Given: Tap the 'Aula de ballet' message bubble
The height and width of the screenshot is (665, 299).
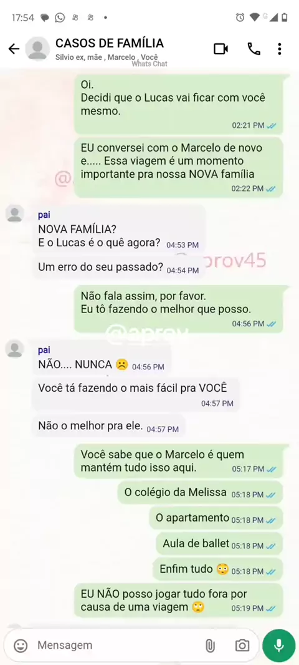Looking at the screenshot, I should pyautogui.click(x=219, y=544).
